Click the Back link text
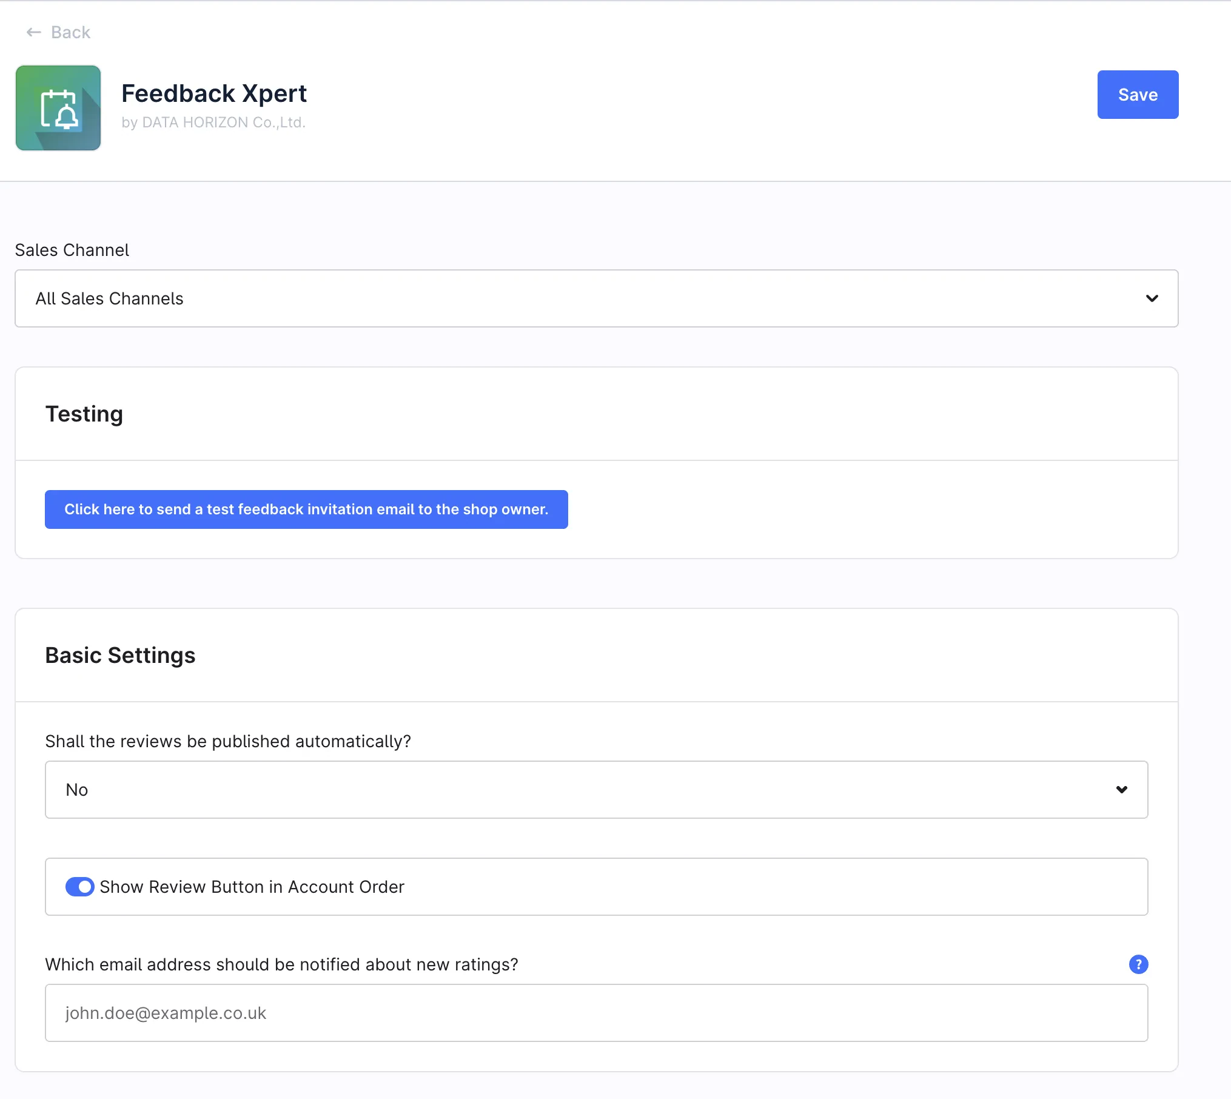This screenshot has height=1099, width=1231. coord(70,32)
